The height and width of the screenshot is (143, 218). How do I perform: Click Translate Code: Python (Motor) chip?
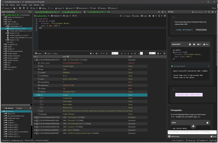point(189,95)
